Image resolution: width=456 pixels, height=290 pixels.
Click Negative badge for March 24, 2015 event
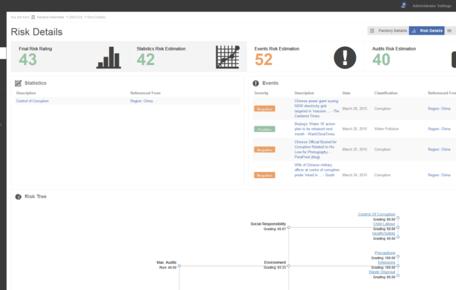pos(265,175)
